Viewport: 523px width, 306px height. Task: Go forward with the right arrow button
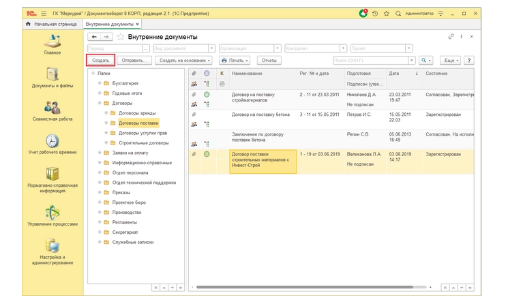tap(106, 37)
